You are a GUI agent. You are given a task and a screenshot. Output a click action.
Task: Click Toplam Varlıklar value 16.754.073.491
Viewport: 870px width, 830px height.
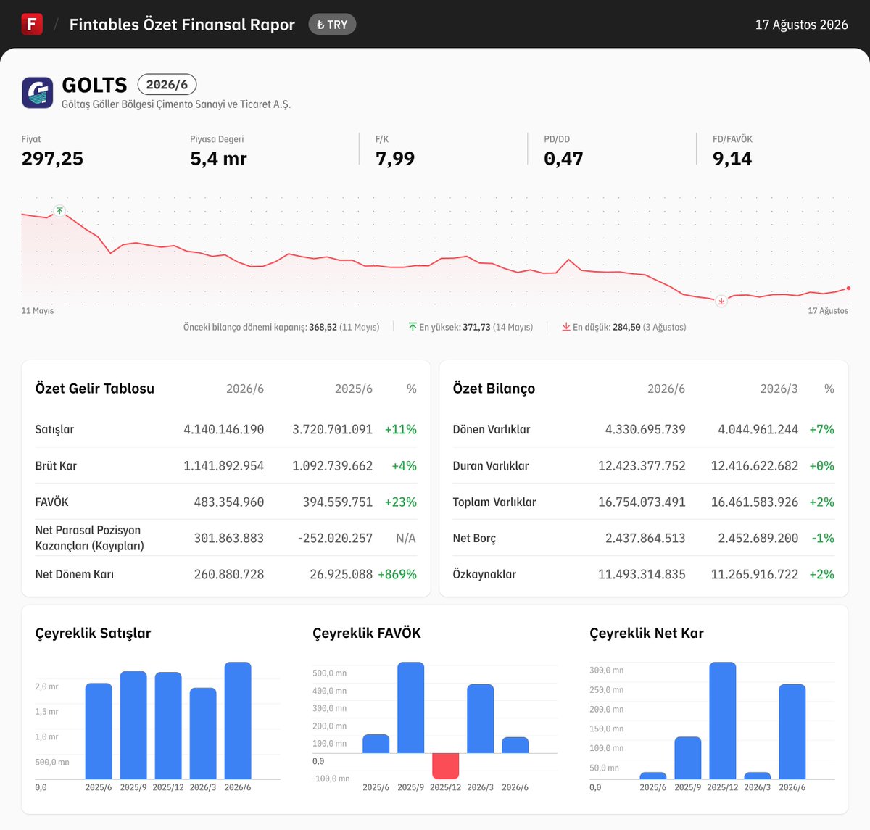642,502
